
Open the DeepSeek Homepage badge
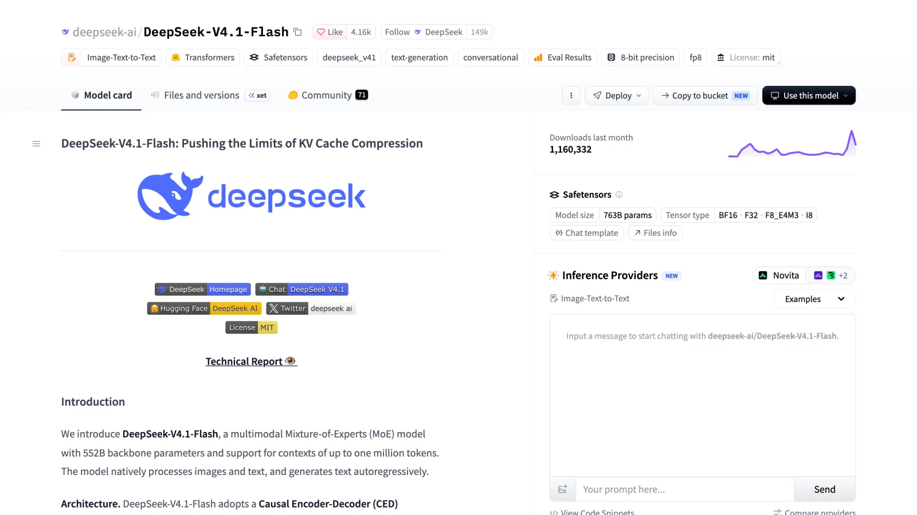(203, 290)
